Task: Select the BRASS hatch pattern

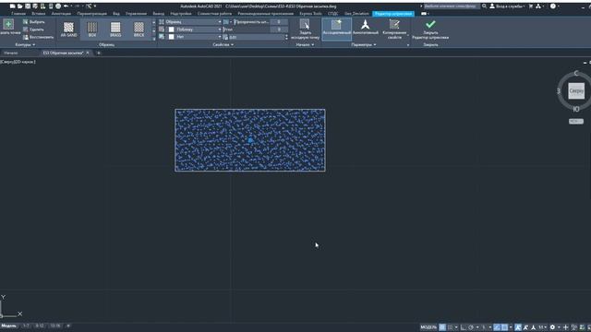Action: coord(115,29)
